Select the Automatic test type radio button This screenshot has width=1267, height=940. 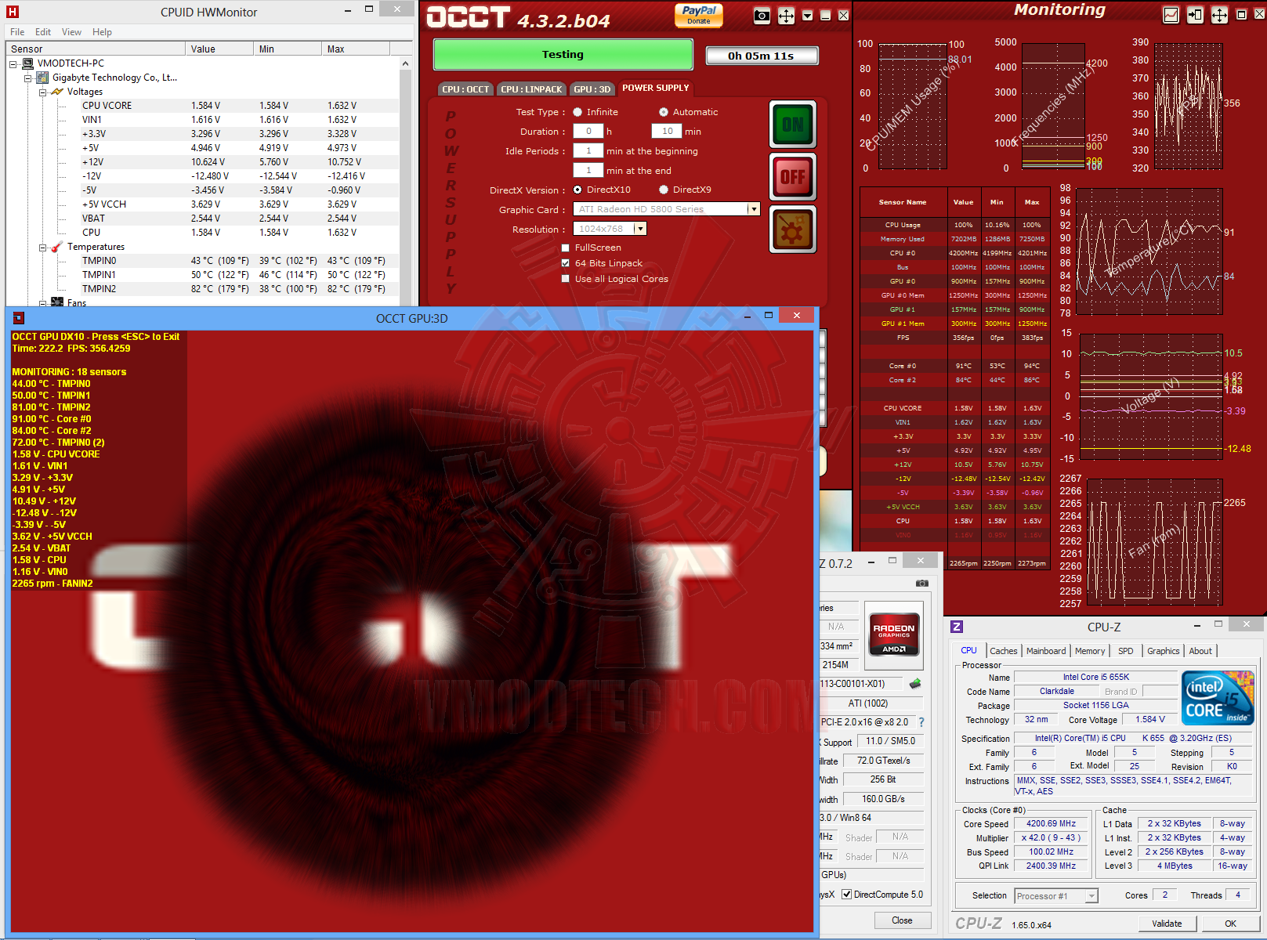[x=664, y=112]
